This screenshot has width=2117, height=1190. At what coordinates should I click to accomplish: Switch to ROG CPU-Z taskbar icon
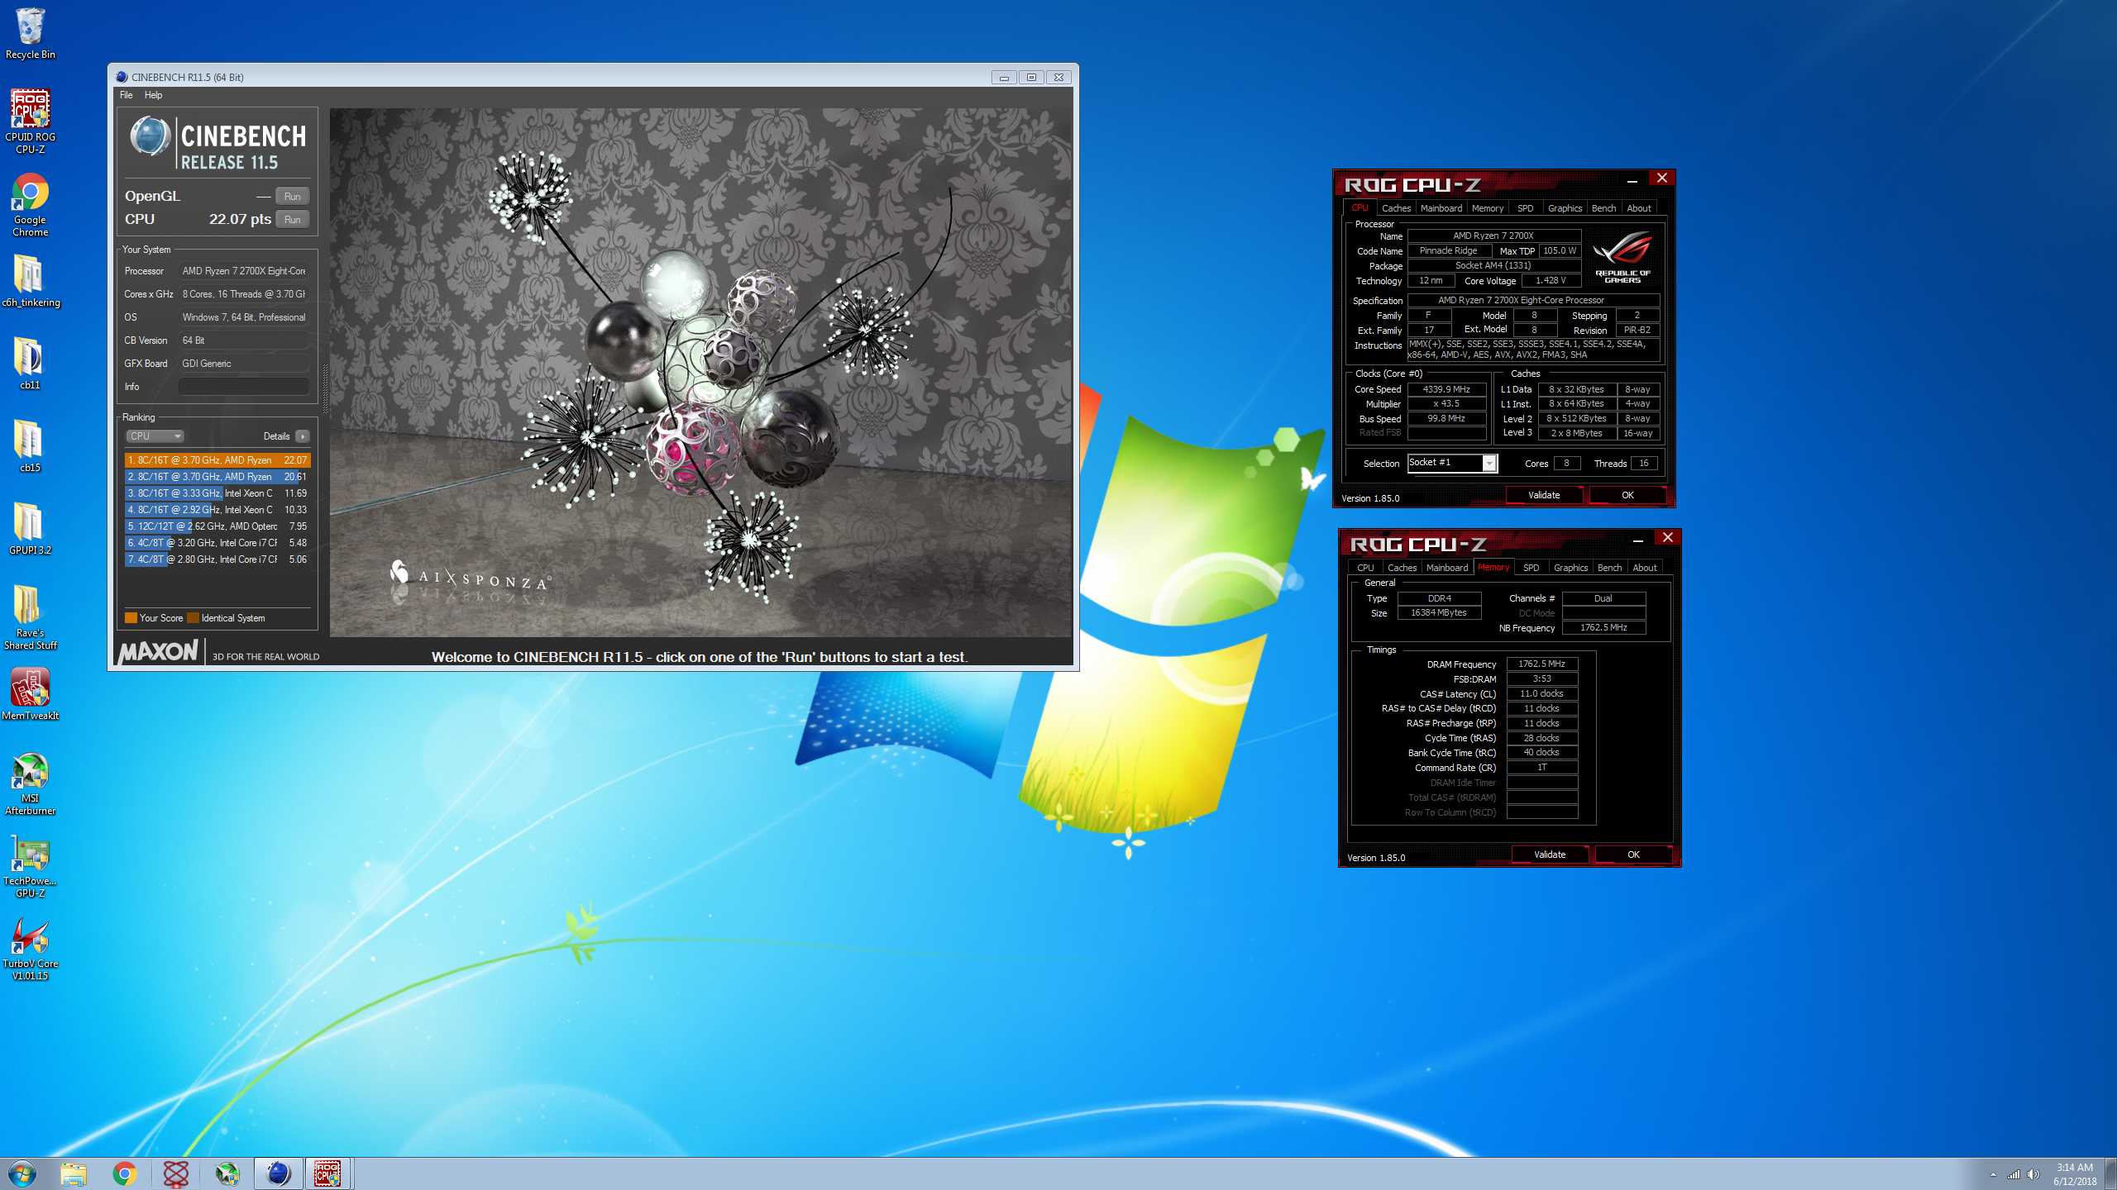(x=328, y=1173)
